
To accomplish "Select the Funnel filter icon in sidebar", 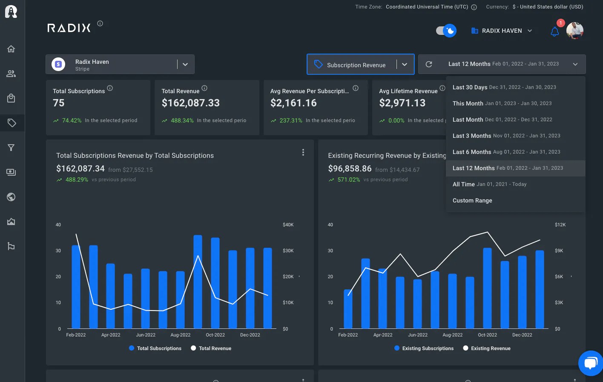I will coord(11,147).
